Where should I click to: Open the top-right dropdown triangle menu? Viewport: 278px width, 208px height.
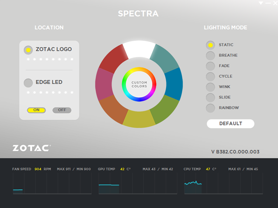point(261,3)
